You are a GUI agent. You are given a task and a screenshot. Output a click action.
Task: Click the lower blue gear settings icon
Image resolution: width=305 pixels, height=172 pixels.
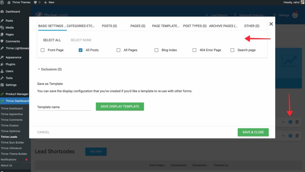pyautogui.click(x=290, y=136)
